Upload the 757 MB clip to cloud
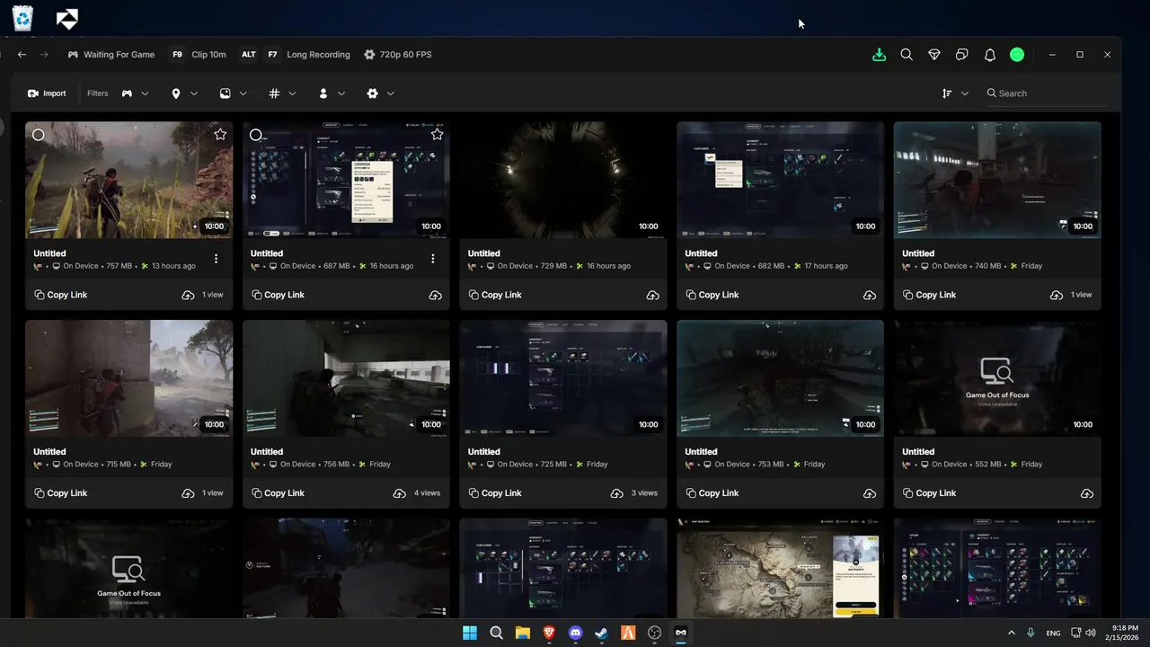The height and width of the screenshot is (647, 1150). pyautogui.click(x=188, y=295)
